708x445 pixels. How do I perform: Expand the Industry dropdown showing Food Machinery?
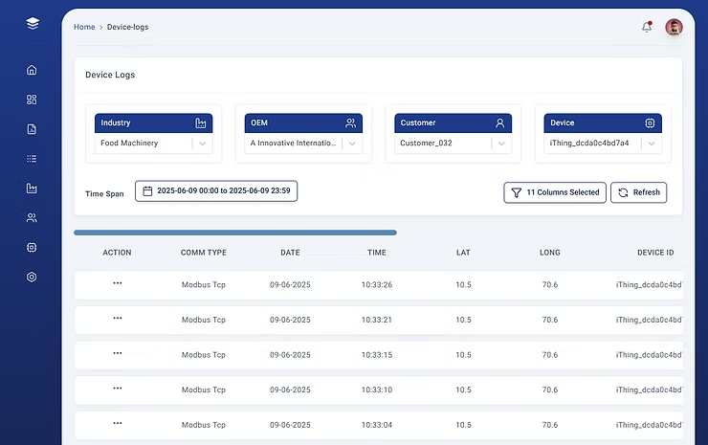coord(153,144)
